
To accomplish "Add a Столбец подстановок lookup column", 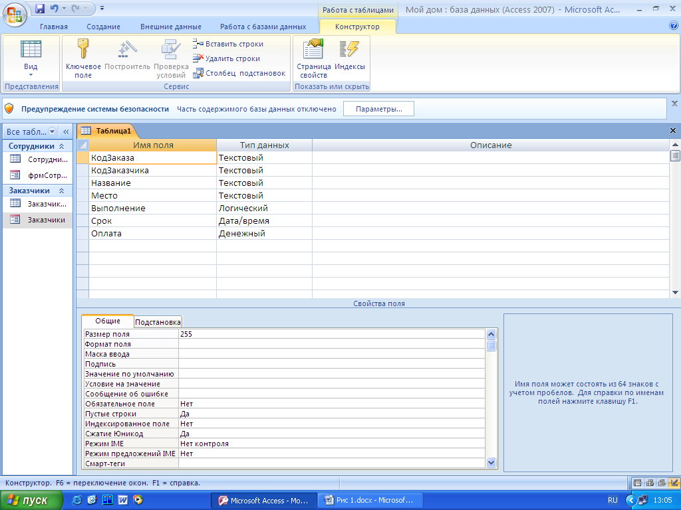I will [x=239, y=73].
